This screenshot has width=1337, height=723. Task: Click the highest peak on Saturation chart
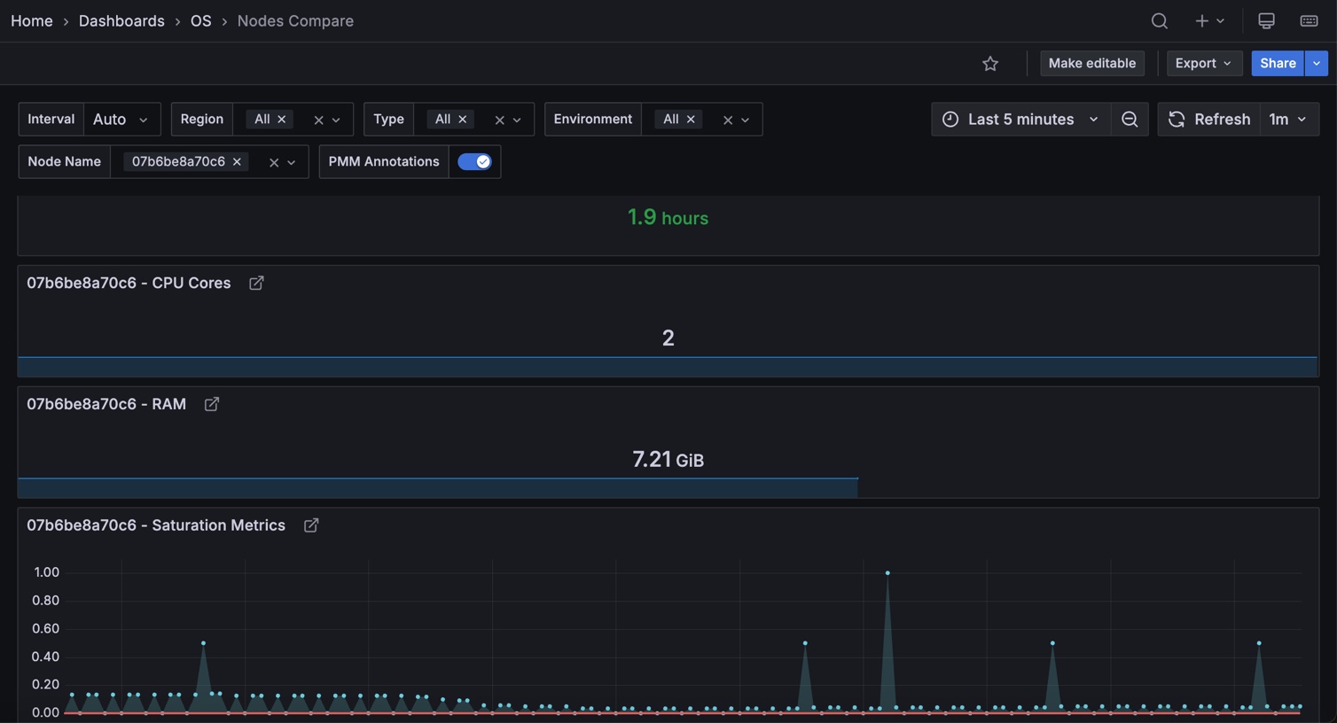pyautogui.click(x=887, y=573)
